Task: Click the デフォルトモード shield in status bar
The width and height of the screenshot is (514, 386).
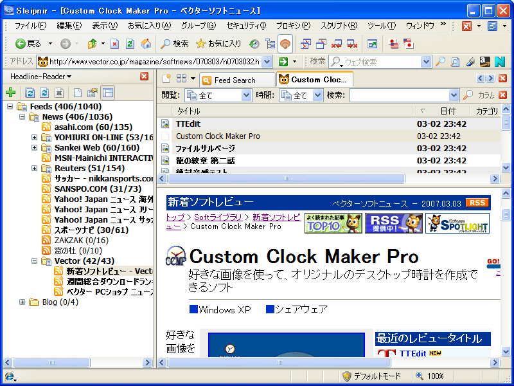Action: click(371, 376)
